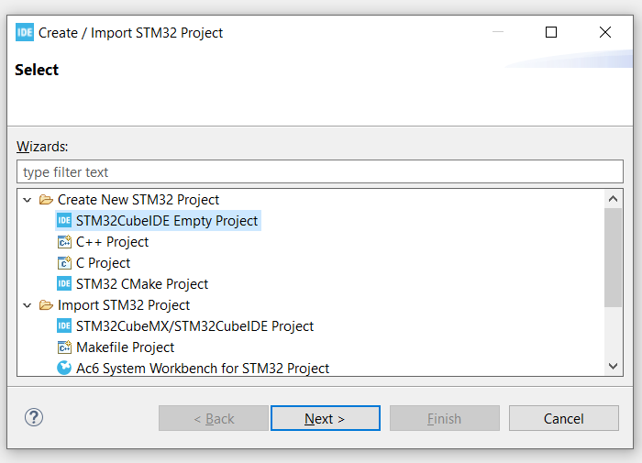Viewport: 642px width, 463px height.
Task: Click the STM32 CMake Project icon
Action: [64, 284]
